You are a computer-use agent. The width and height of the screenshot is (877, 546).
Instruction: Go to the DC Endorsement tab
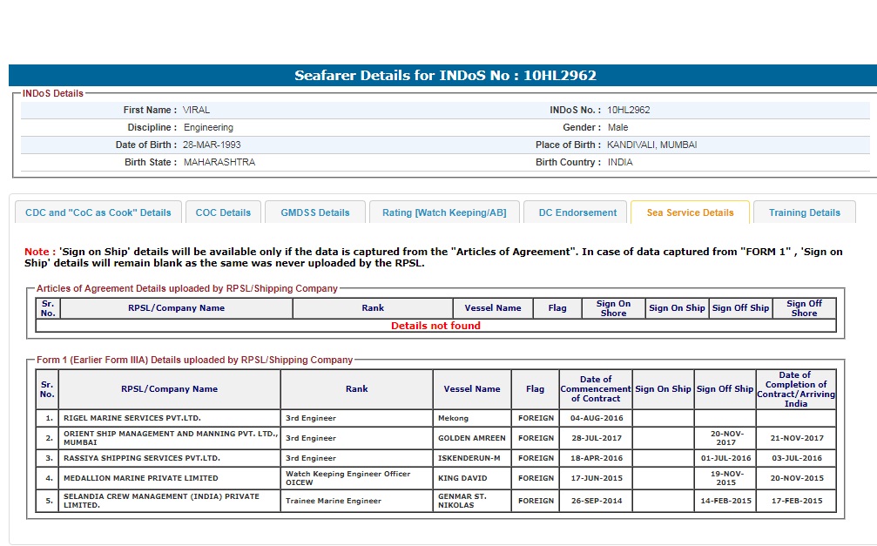(577, 212)
